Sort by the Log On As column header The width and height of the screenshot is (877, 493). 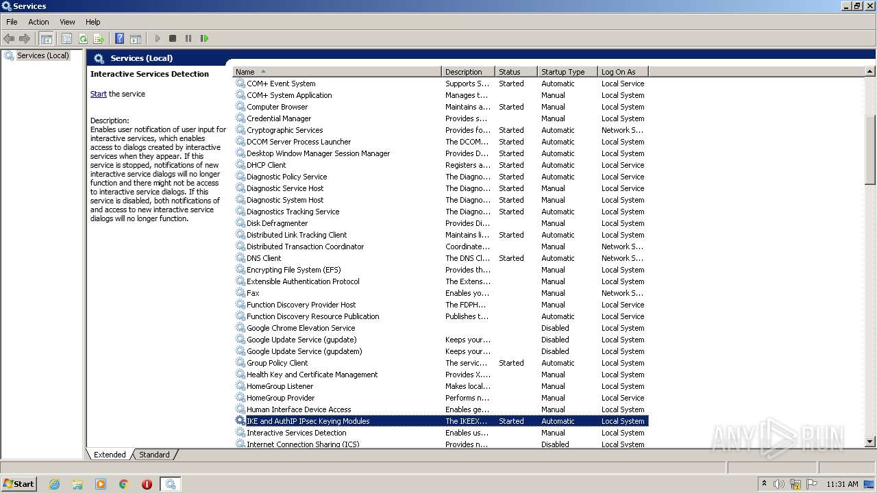click(623, 72)
